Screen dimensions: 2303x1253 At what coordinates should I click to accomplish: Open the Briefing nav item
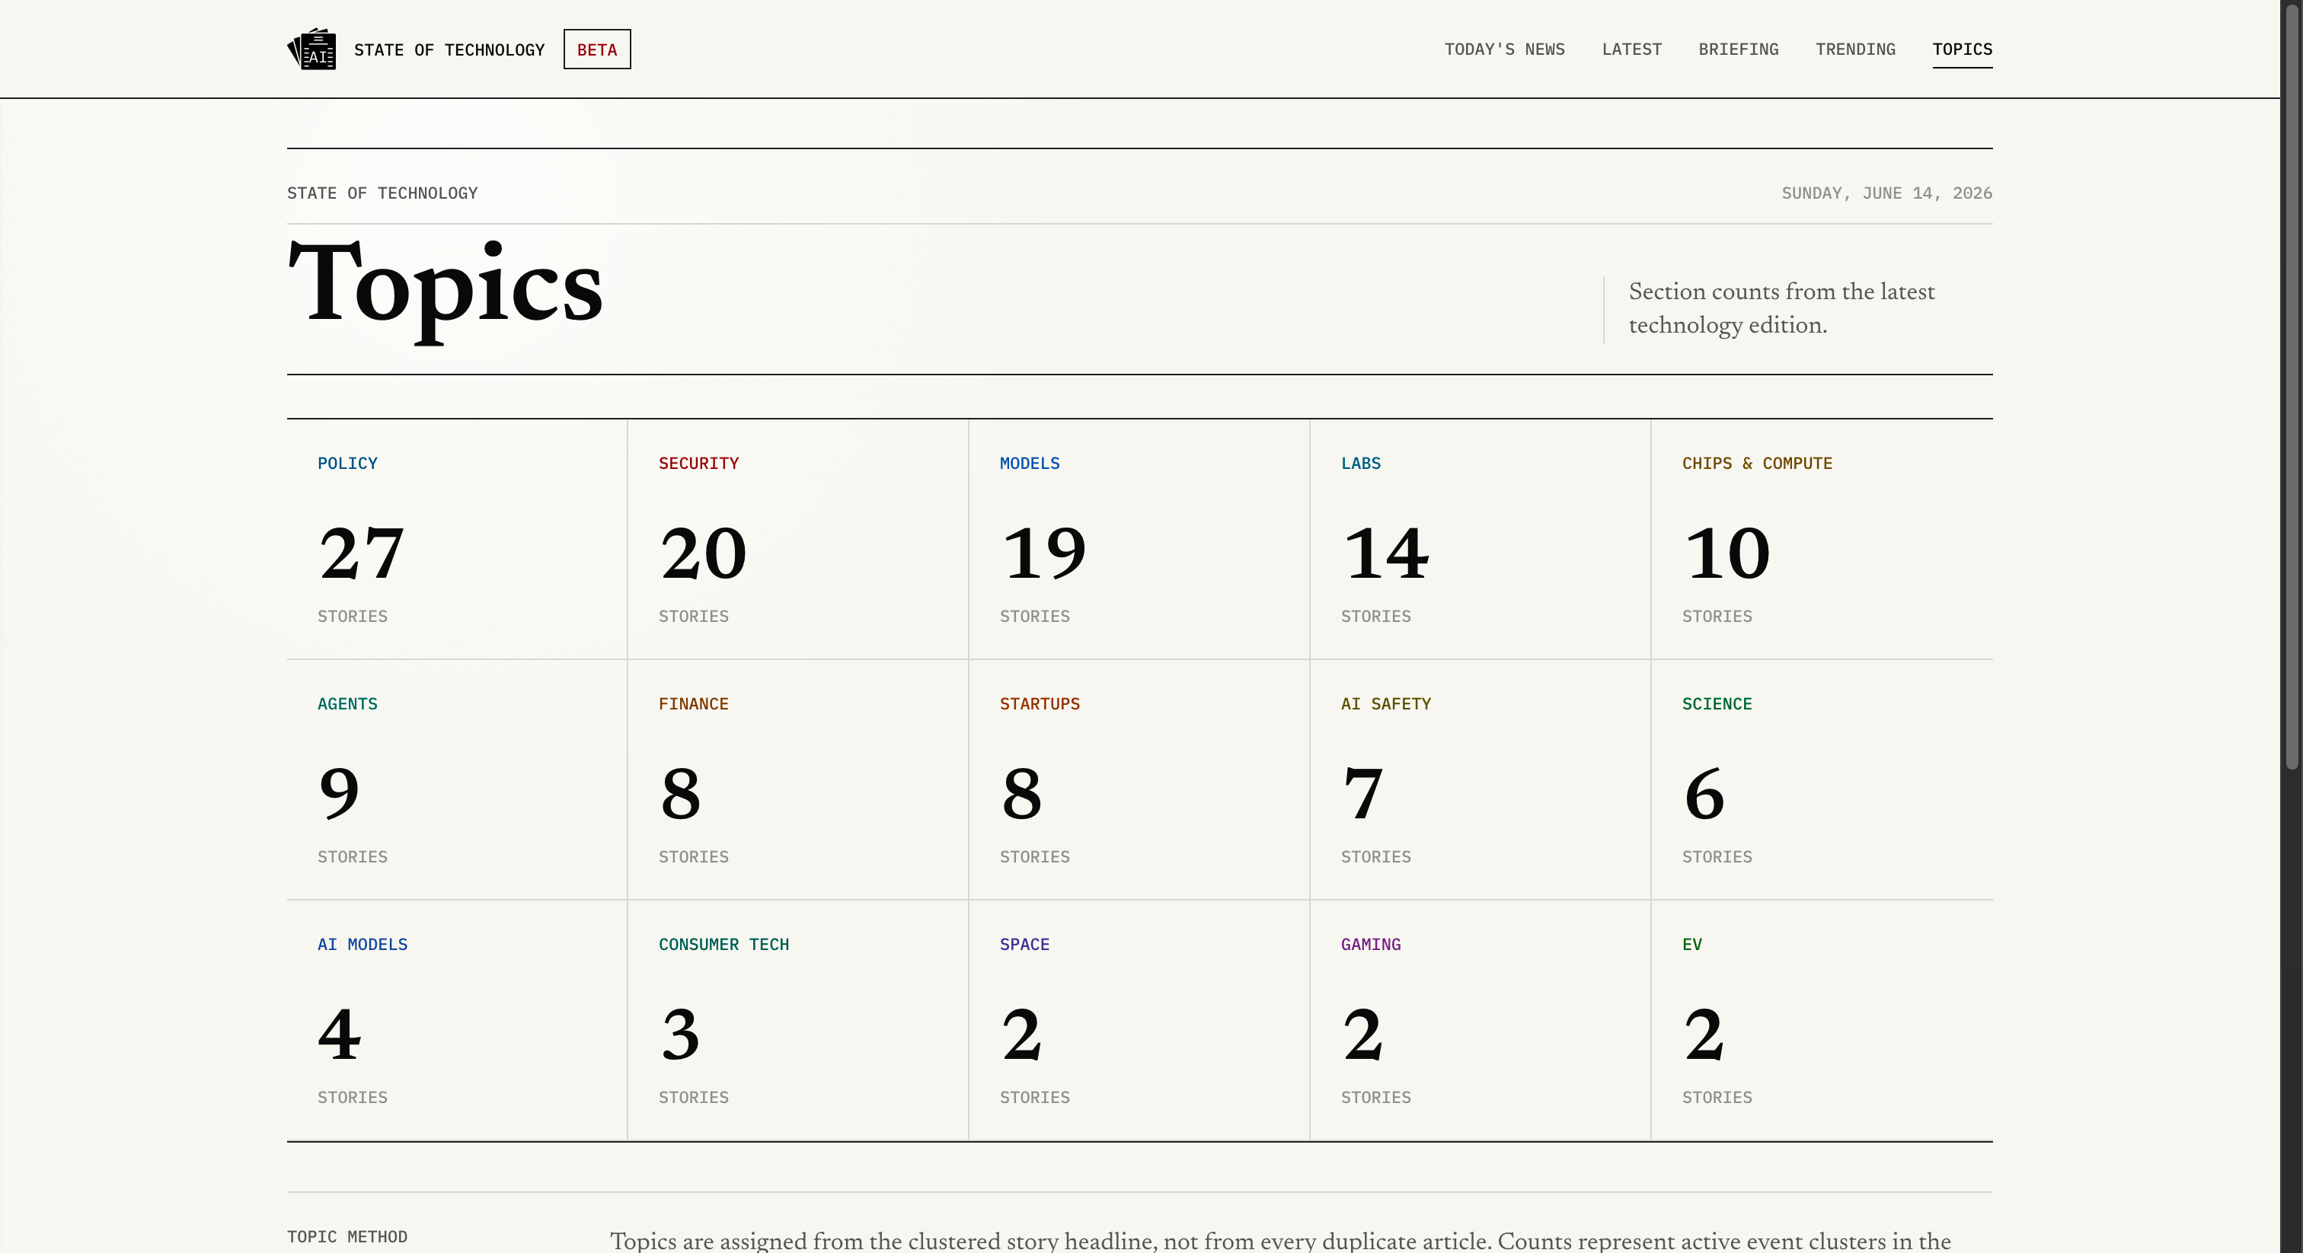click(1738, 49)
